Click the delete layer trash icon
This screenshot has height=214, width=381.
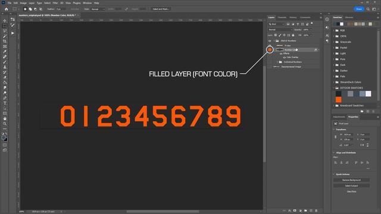316,210
